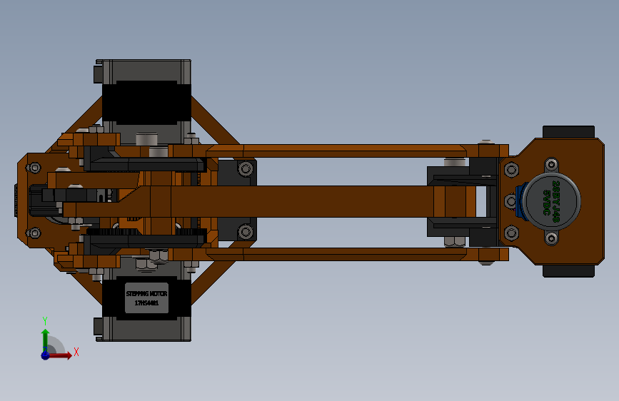Click the green Y axis arrow of the triad
The width and height of the screenshot is (619, 401).
46,340
